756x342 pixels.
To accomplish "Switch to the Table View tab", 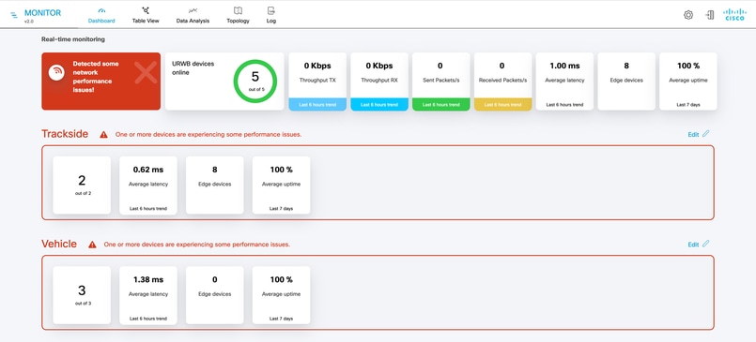I will pyautogui.click(x=146, y=15).
